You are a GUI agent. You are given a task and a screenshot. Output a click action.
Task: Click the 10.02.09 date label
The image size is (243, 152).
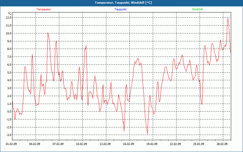(x=81, y=144)
